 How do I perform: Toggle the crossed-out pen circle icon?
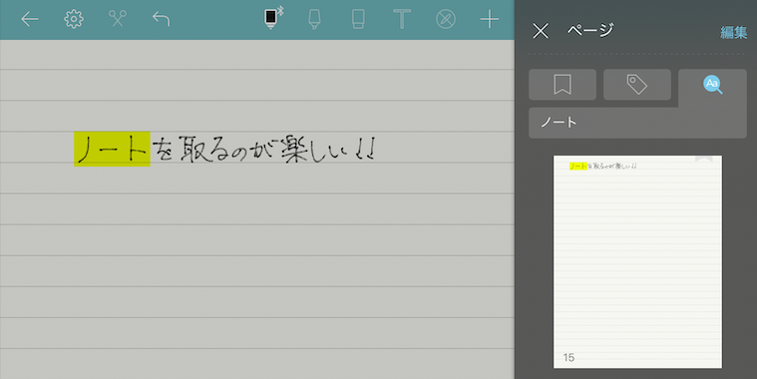[446, 19]
